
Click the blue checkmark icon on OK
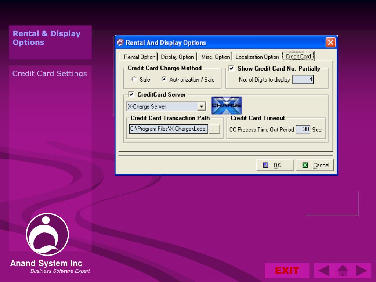265,165
